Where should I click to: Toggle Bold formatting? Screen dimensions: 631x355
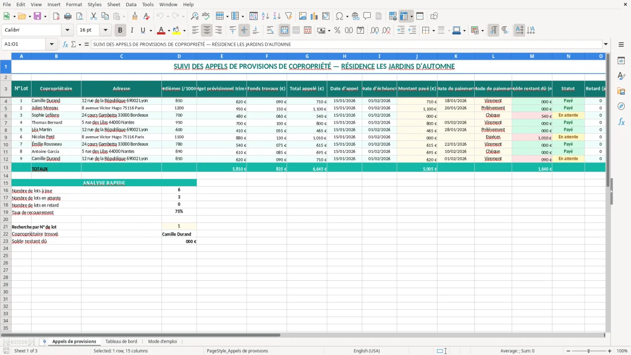tap(120, 31)
